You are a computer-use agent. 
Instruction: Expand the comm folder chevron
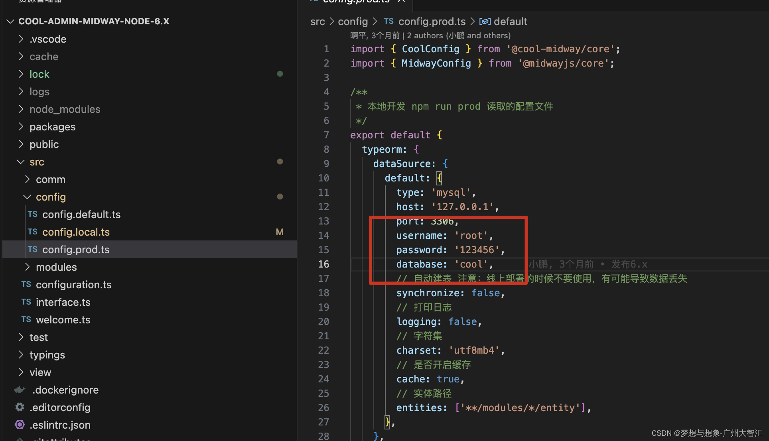pos(28,179)
